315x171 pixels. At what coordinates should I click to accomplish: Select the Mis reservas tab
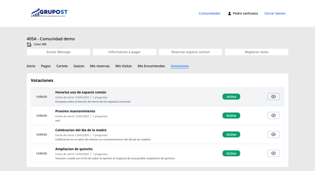100,66
